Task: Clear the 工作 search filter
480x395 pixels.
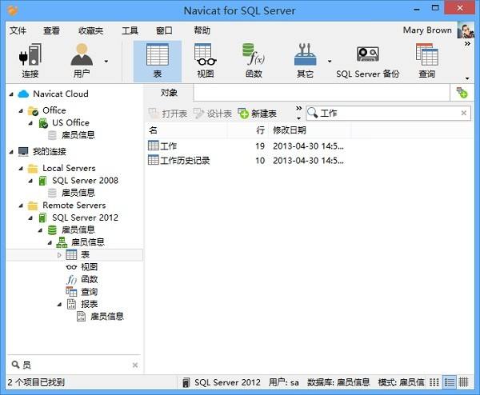Action: 464,113
